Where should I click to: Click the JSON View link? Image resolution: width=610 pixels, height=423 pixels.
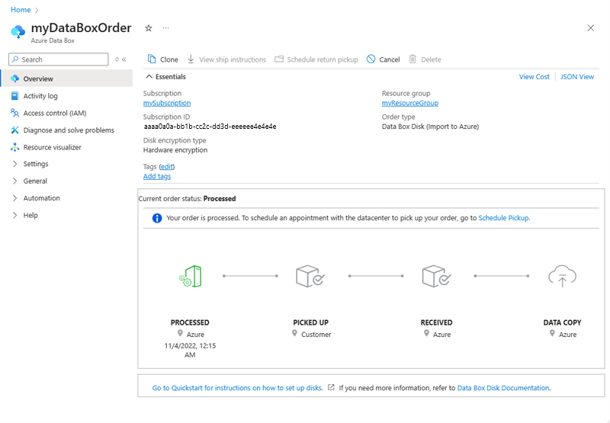pos(576,77)
